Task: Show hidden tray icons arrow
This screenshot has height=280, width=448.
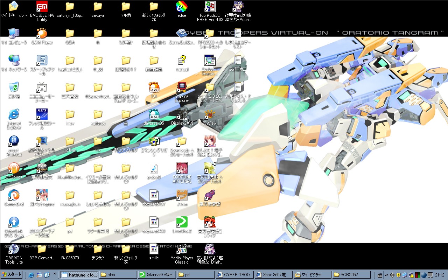Action: pos(387,275)
